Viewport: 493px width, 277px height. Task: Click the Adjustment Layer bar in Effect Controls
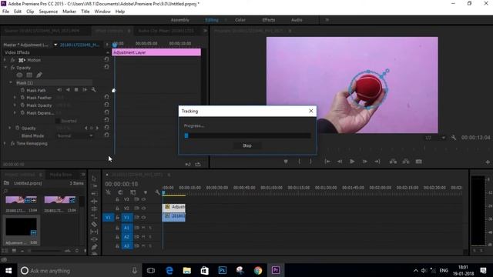click(x=156, y=52)
